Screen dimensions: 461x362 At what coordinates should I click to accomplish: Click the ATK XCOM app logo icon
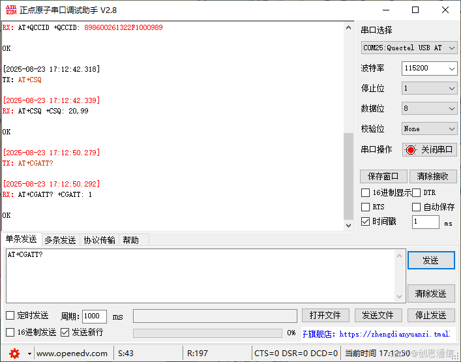coord(11,10)
